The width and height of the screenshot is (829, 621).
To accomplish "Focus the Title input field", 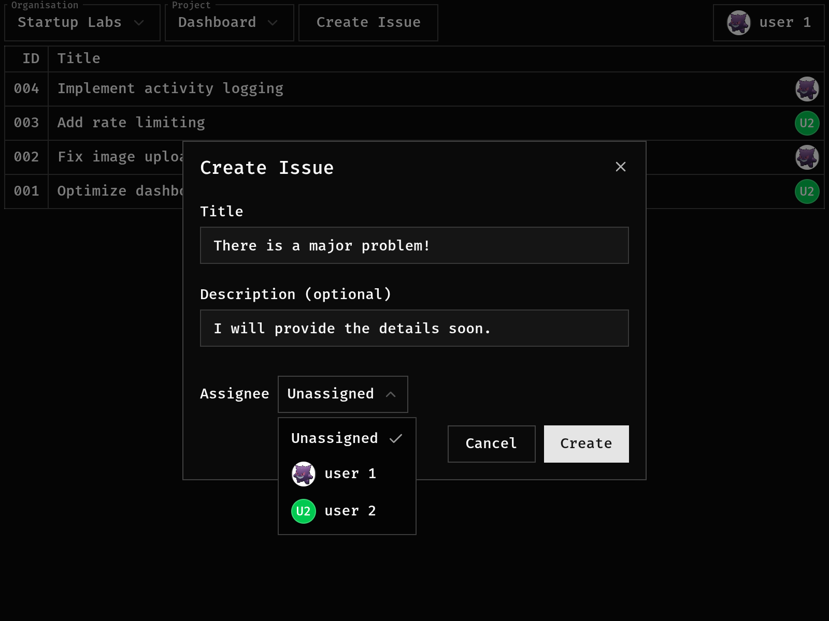I will click(x=414, y=245).
